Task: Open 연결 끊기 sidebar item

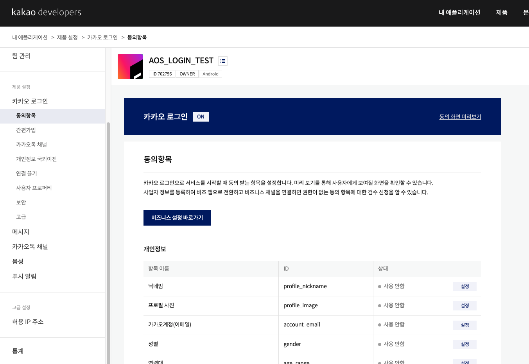Action: [x=27, y=174]
